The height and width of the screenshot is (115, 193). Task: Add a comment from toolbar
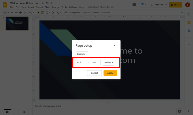coord(66,13)
